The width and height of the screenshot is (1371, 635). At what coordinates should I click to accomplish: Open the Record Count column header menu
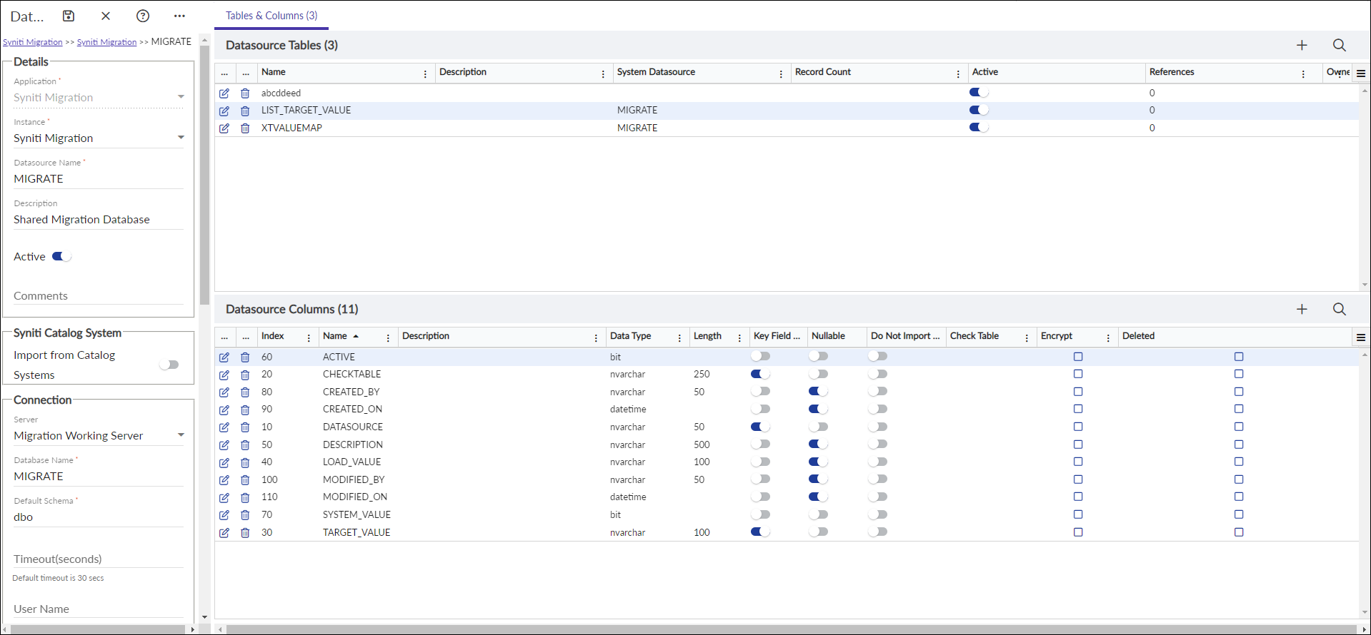click(x=958, y=74)
